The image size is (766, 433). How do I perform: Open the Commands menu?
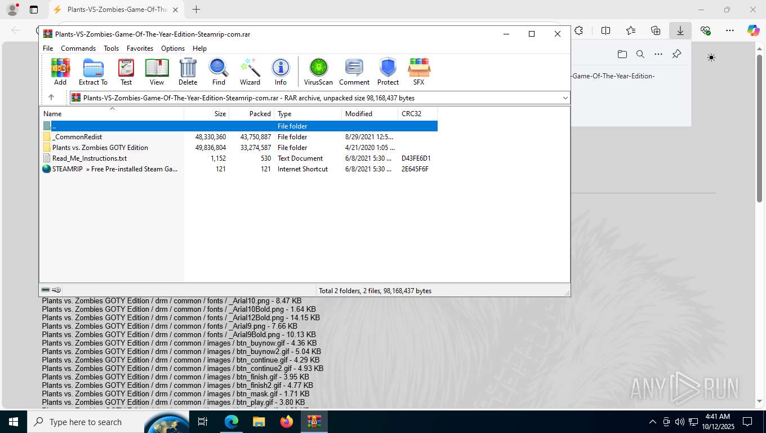78,48
